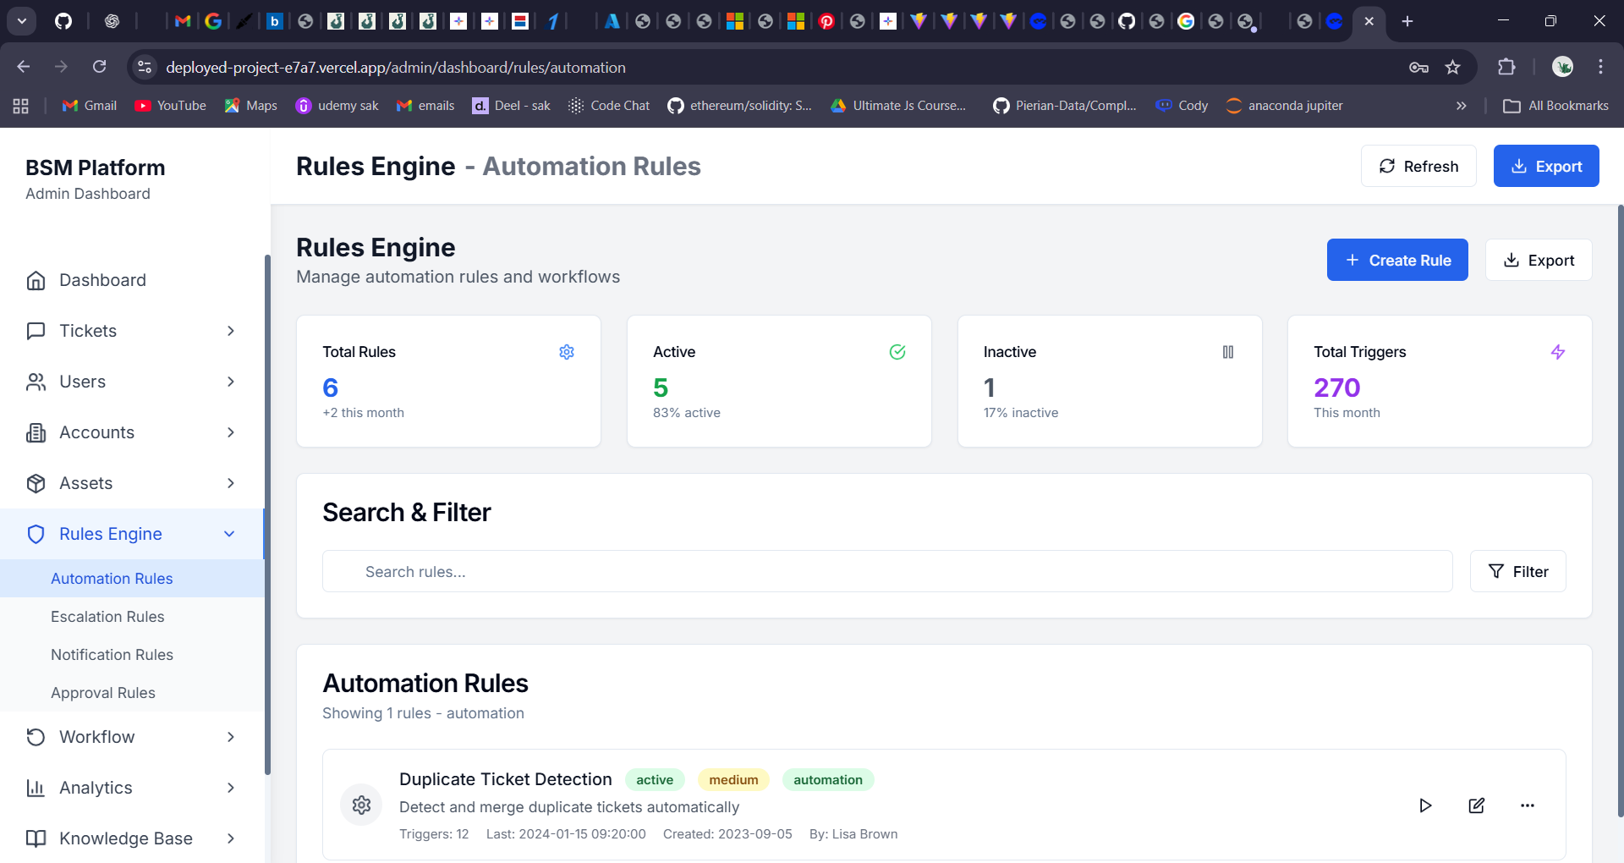The image size is (1624, 863).
Task: Click the Refresh button in the header
Action: (x=1418, y=166)
